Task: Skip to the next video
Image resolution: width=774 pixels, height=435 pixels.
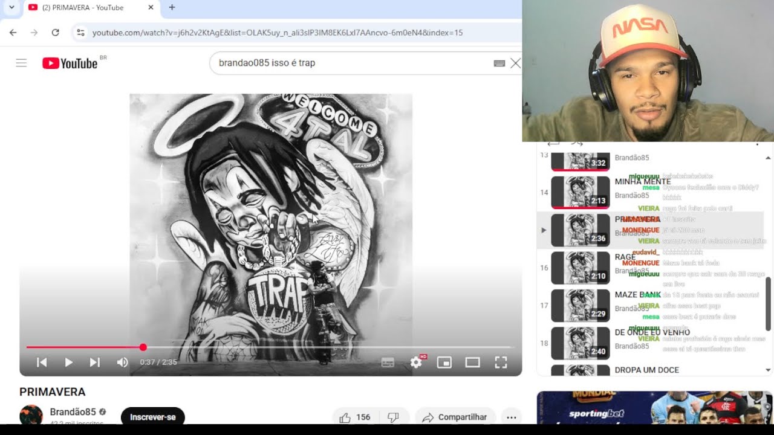Action: pyautogui.click(x=95, y=362)
